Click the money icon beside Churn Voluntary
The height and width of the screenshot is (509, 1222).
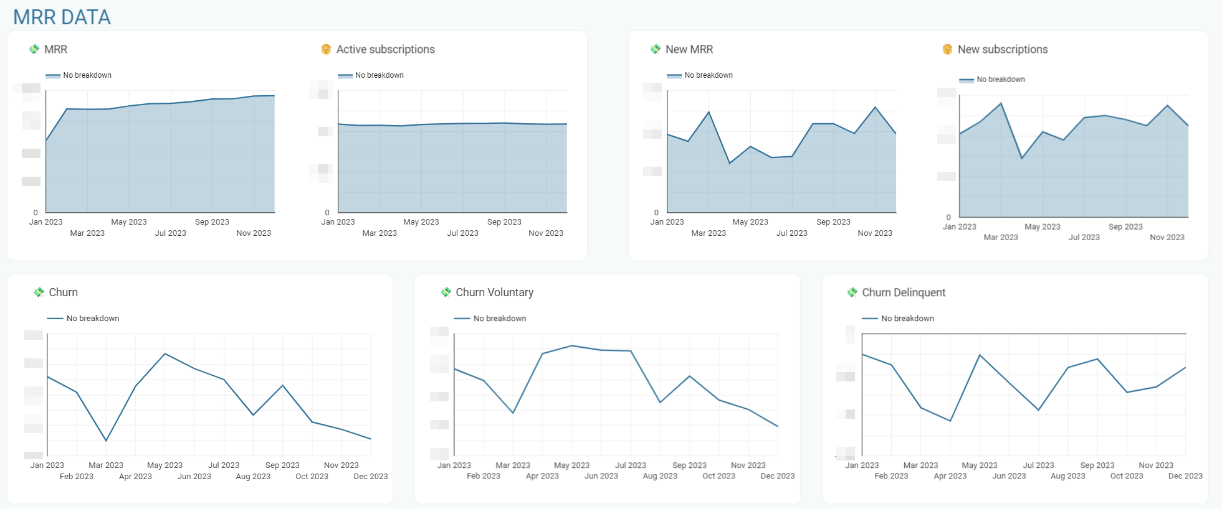[446, 292]
